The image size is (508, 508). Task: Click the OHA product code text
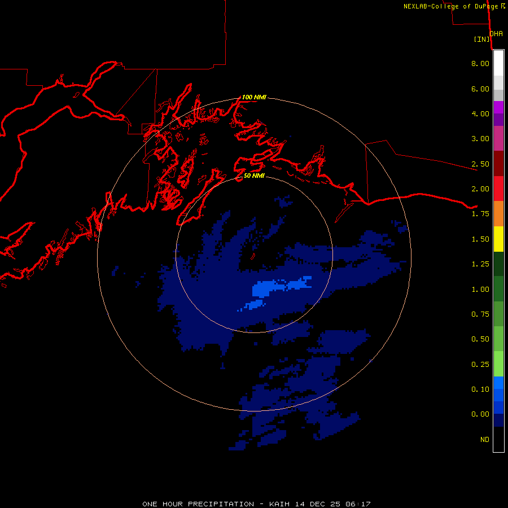496,34
